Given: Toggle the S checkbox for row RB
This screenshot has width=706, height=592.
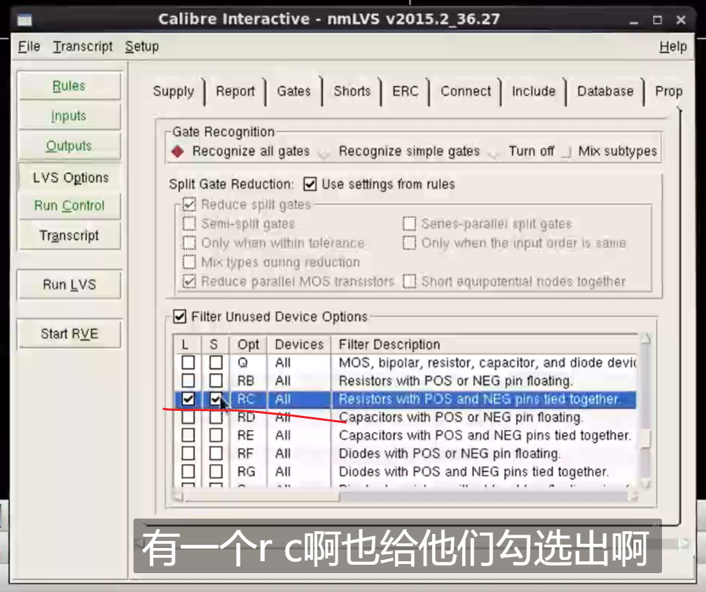Looking at the screenshot, I should tap(216, 381).
